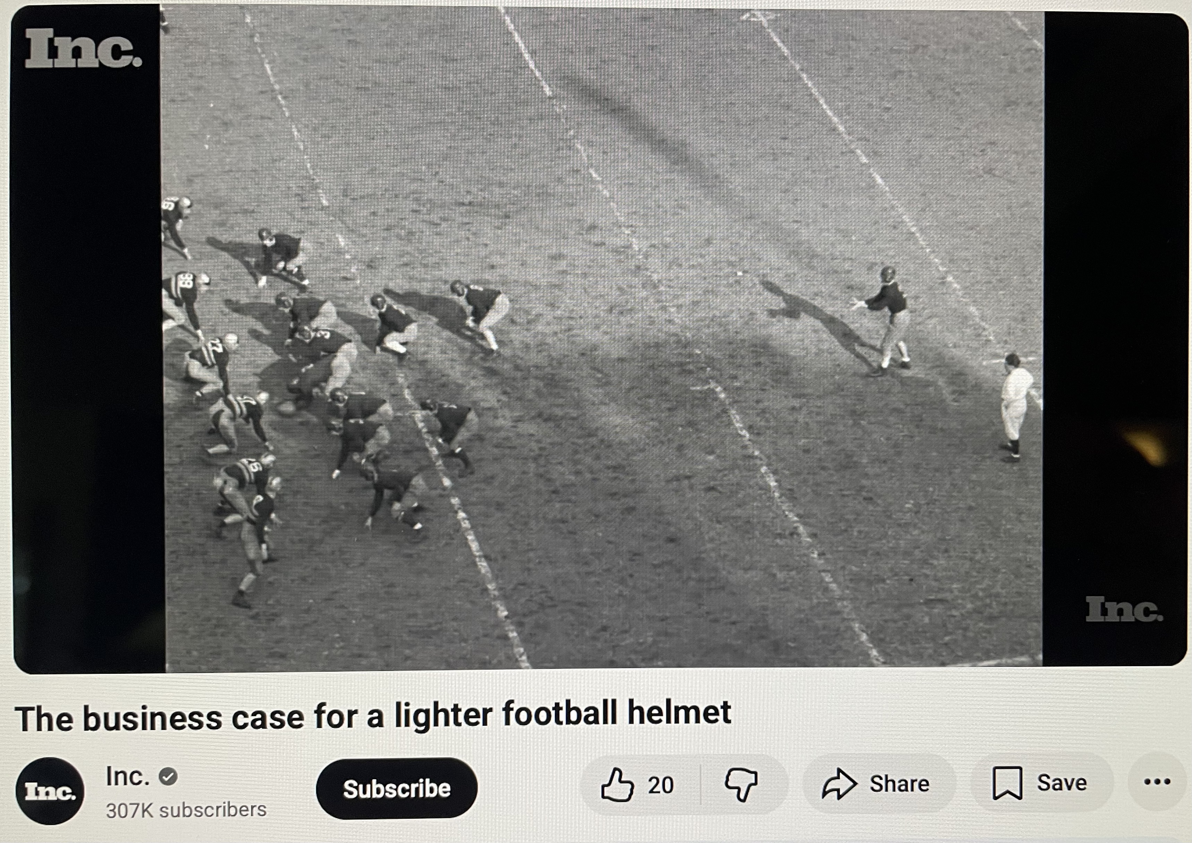The height and width of the screenshot is (843, 1192).
Task: Click the like count showing 20
Action: (661, 785)
